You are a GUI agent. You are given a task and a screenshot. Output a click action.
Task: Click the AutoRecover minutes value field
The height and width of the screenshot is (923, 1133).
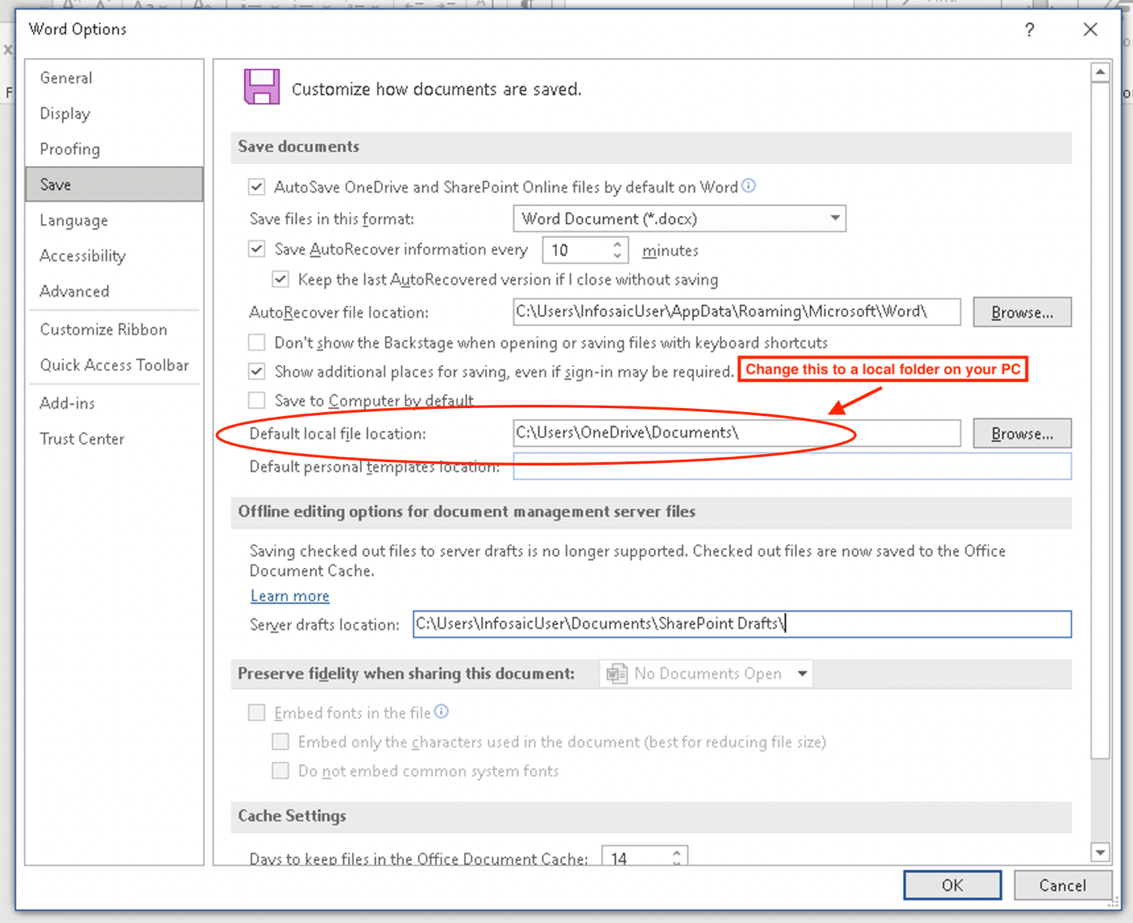576,250
